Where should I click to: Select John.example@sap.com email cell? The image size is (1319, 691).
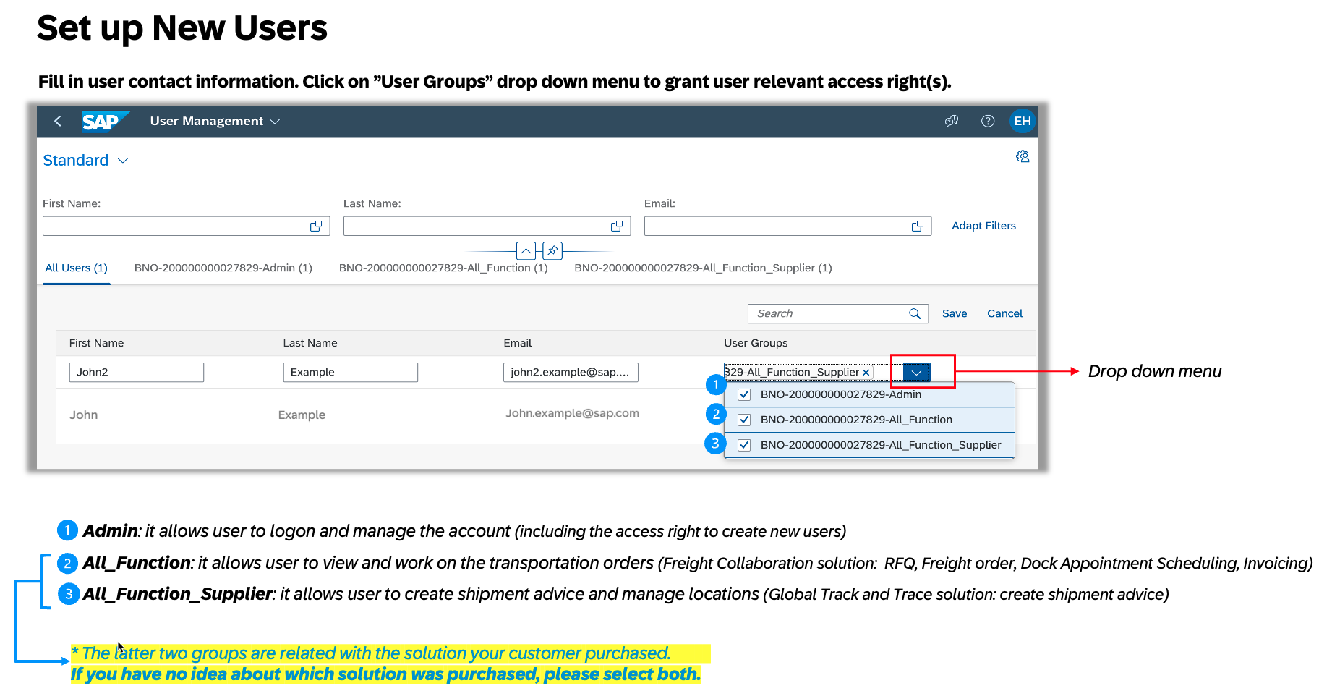(572, 413)
